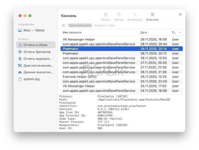Zoom the window with the green button
Image resolution: width=199 pixels, height=150 pixels.
30,16
